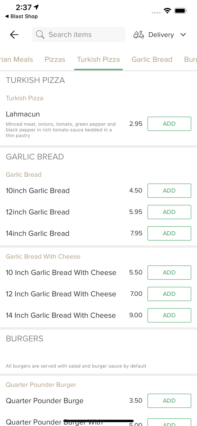Open the Garlic Bread tab

(152, 59)
